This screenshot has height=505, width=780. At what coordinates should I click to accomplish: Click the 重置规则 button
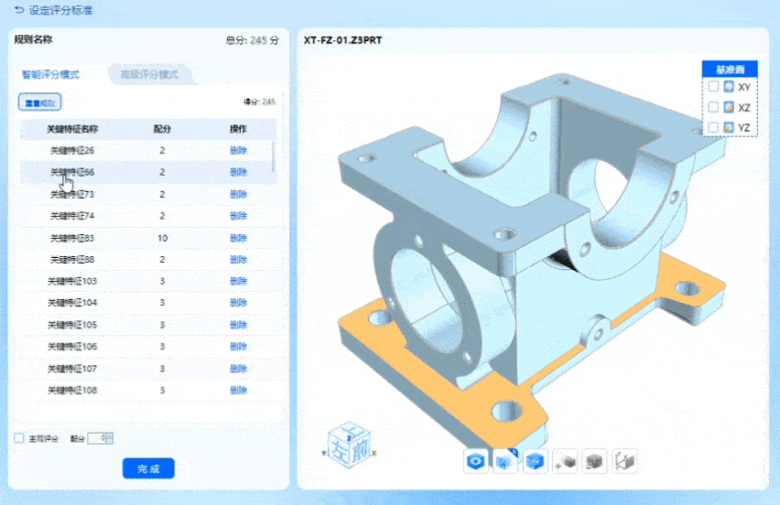coord(39,102)
